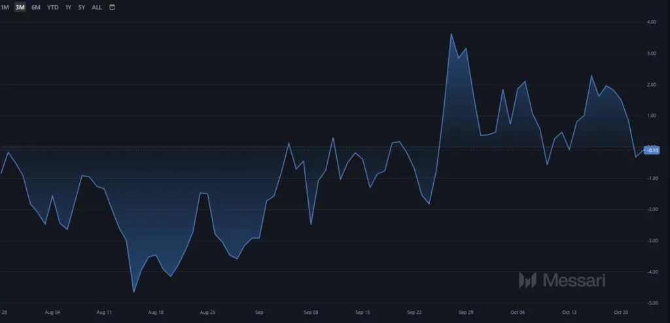Click the 3.00 y-axis label
Screen dimensions: 670x323
(x=652, y=54)
